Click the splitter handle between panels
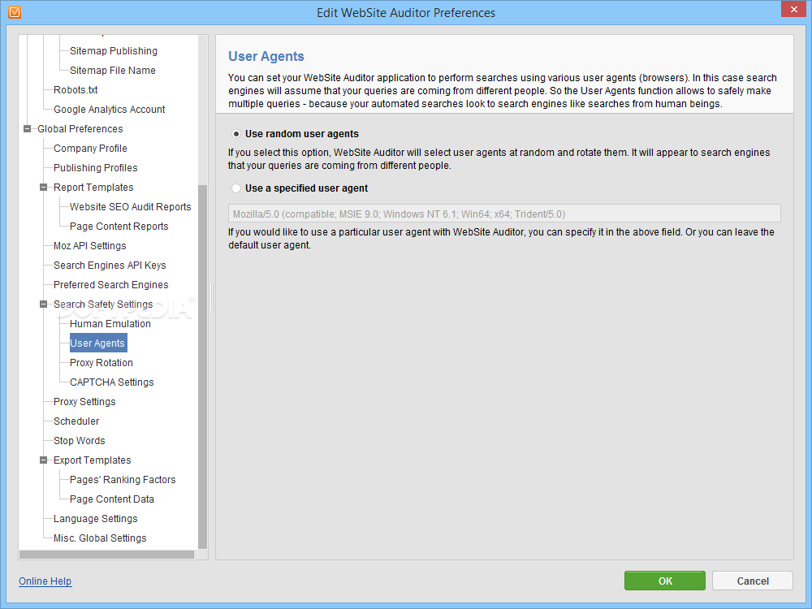The width and height of the screenshot is (812, 609). [x=212, y=296]
